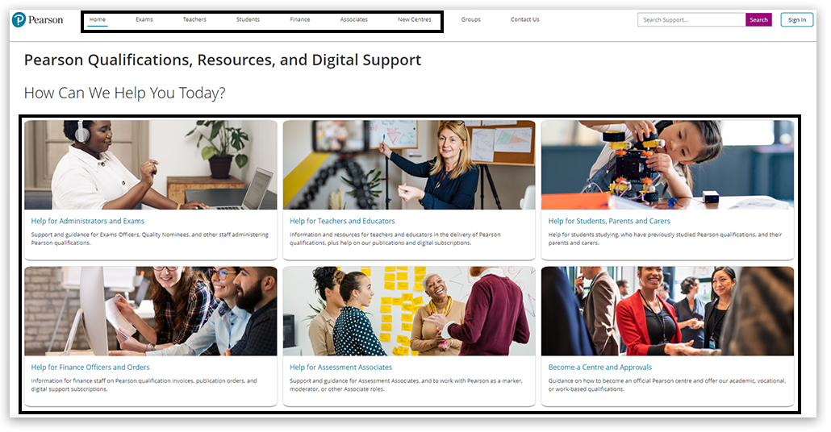The width and height of the screenshot is (831, 432).
Task: Open the Finance navigation item
Action: tap(300, 19)
